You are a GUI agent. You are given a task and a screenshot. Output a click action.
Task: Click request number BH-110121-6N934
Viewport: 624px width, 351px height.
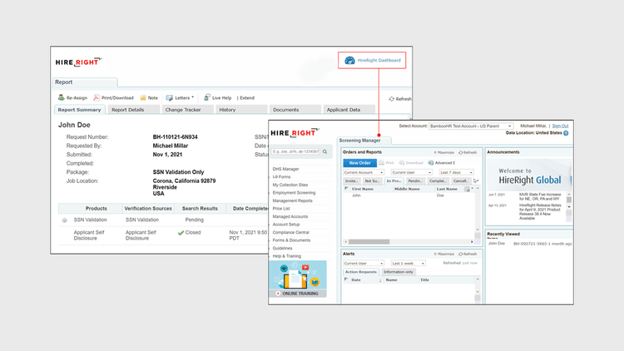coord(175,137)
